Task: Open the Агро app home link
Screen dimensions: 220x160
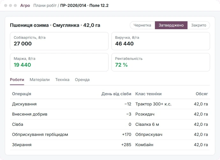Action: click(25, 5)
